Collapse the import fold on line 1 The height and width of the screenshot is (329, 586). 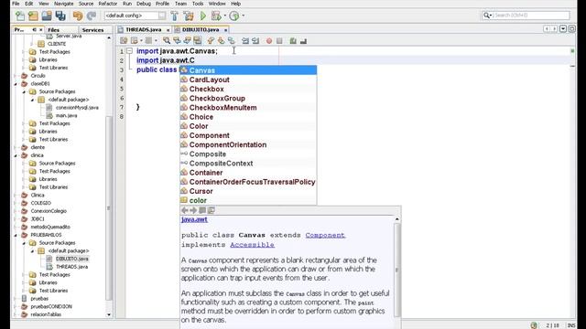(x=129, y=51)
